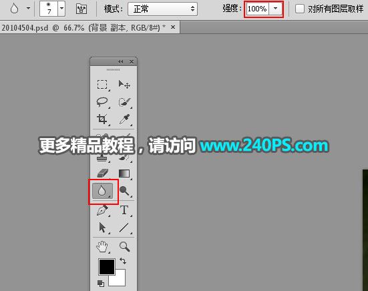Collapse the tools panel with double arrows
Screen dimensions: 368x291
point(121,61)
